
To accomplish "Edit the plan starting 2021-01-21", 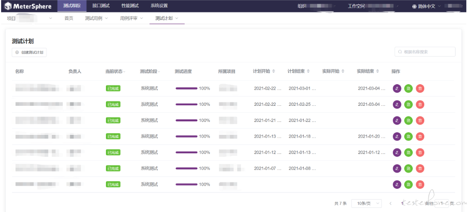I will (x=397, y=121).
